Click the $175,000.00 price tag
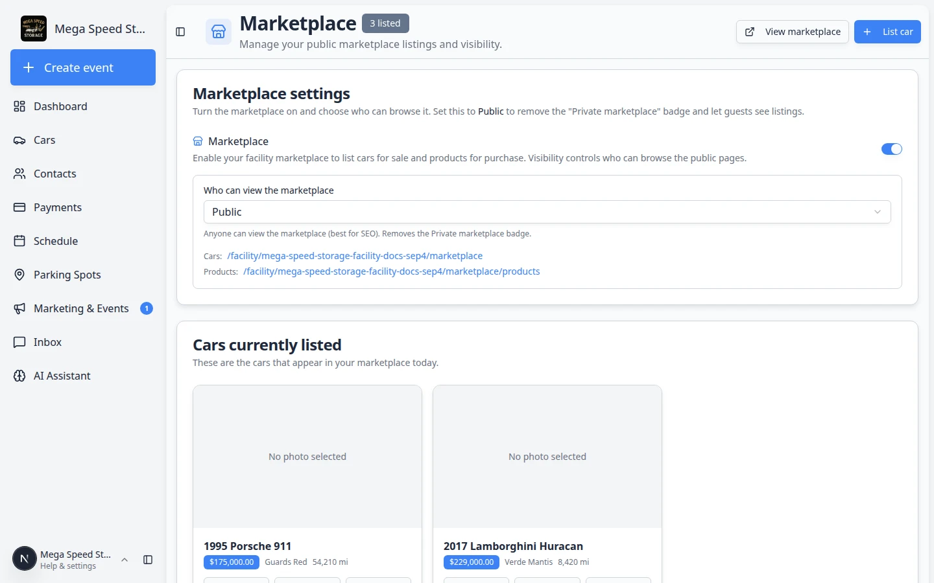Image resolution: width=934 pixels, height=583 pixels. (x=232, y=562)
